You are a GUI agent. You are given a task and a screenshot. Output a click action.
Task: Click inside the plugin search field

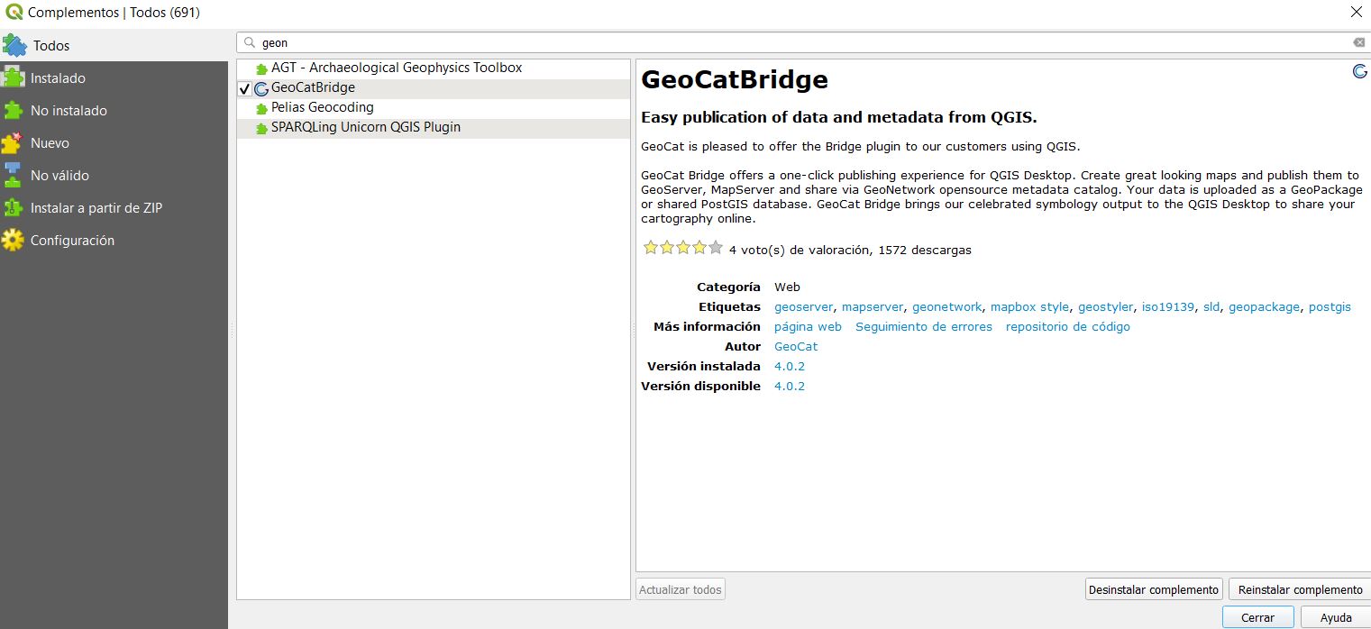click(793, 42)
